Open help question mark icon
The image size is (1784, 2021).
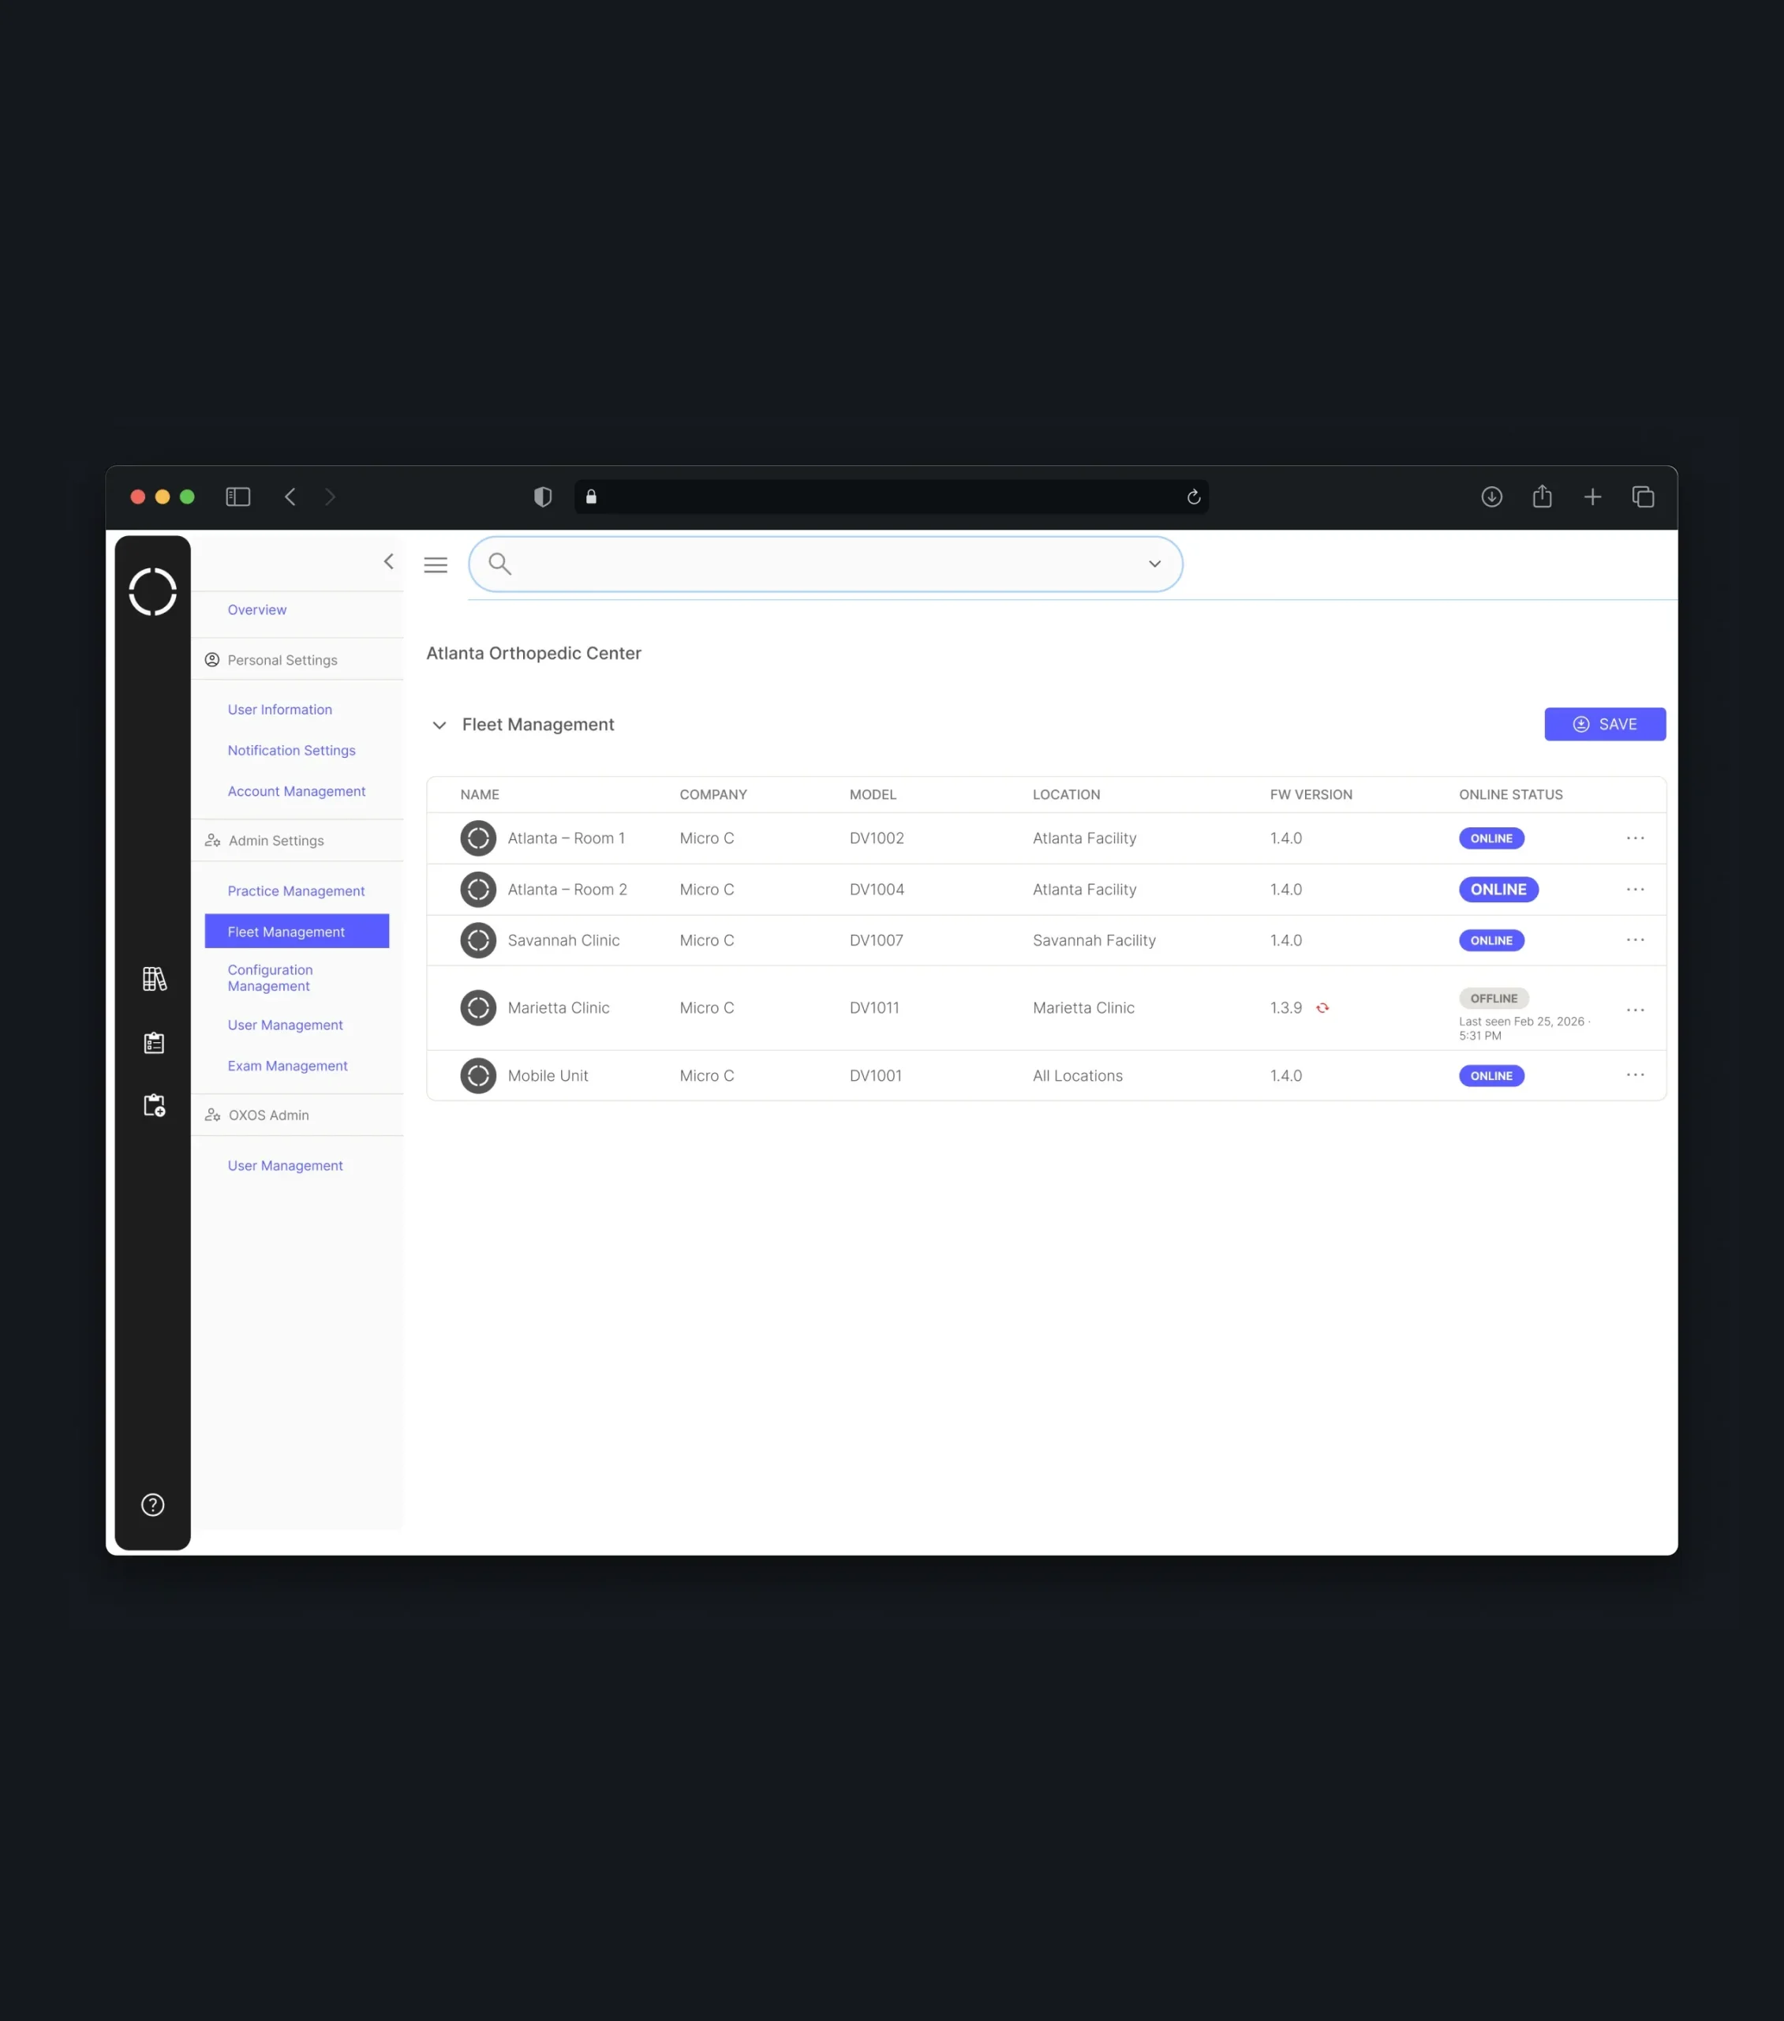pos(153,1505)
